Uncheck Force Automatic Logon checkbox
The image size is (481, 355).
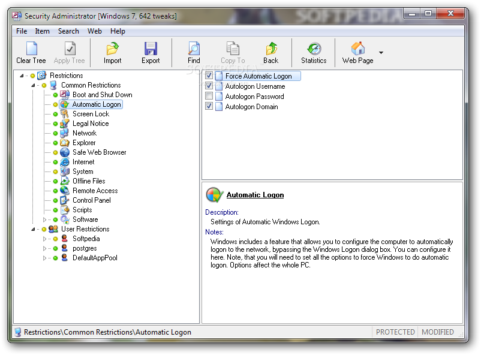coord(209,76)
